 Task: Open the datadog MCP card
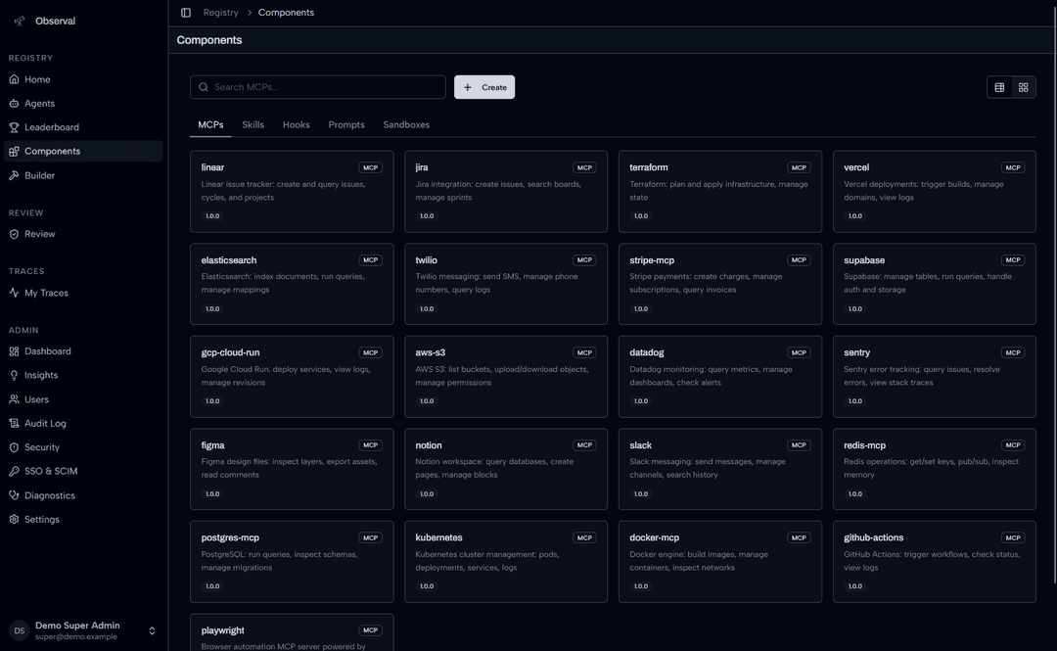[720, 377]
